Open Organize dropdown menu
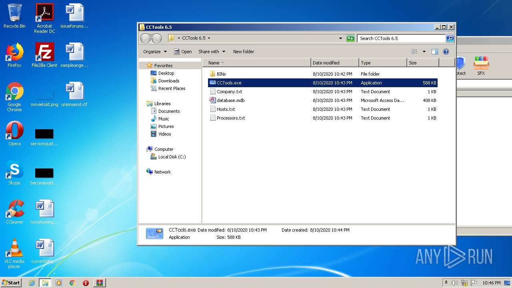Image resolution: width=512 pixels, height=288 pixels. pyautogui.click(x=155, y=52)
